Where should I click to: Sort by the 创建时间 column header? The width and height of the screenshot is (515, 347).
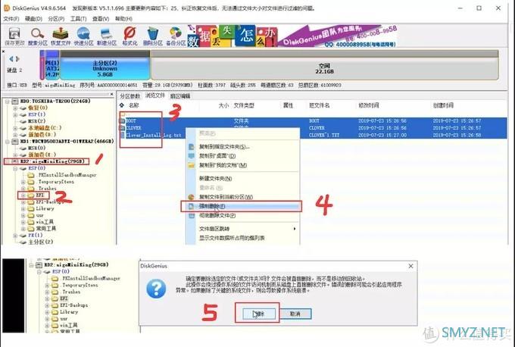click(x=443, y=105)
